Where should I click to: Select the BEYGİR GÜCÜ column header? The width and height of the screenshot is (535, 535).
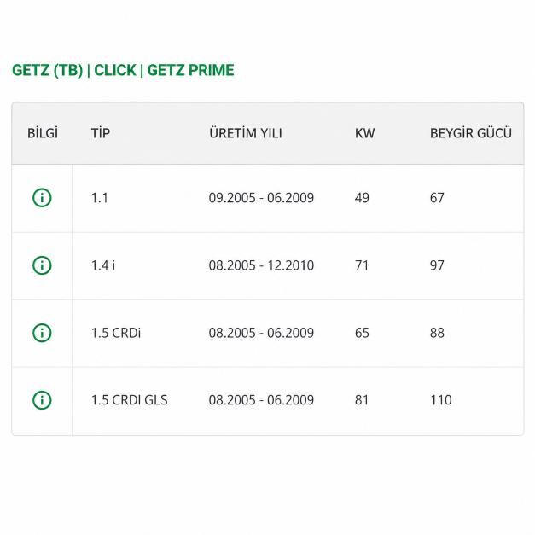click(471, 133)
